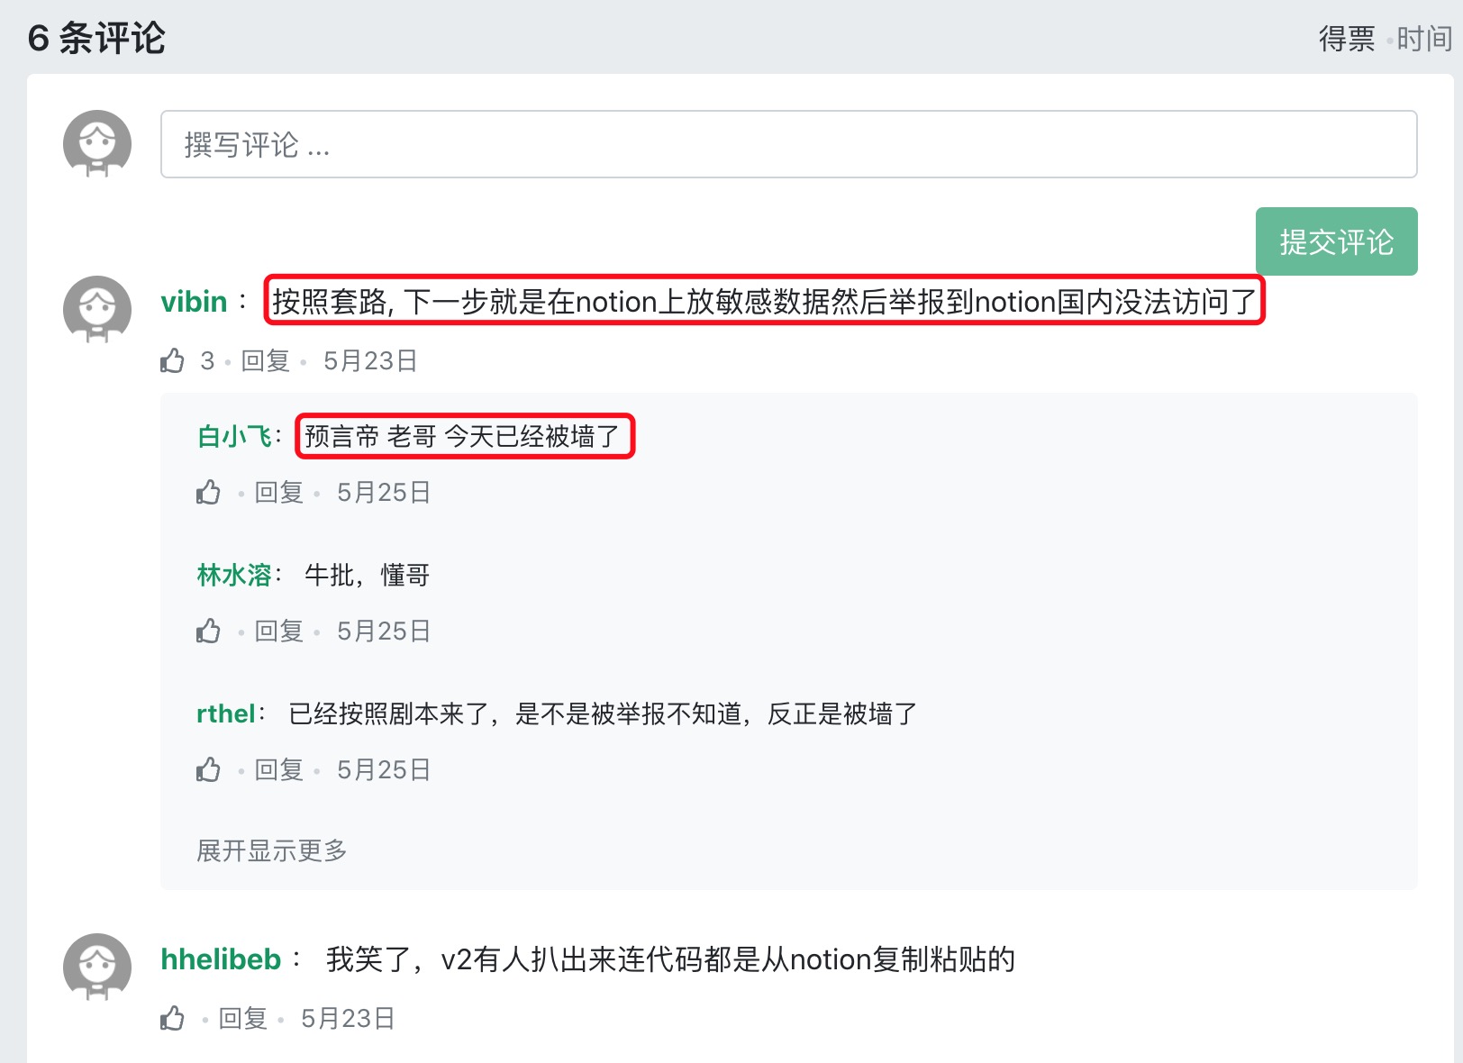Reply to 白小飞's comment
The width and height of the screenshot is (1463, 1063).
click(278, 493)
